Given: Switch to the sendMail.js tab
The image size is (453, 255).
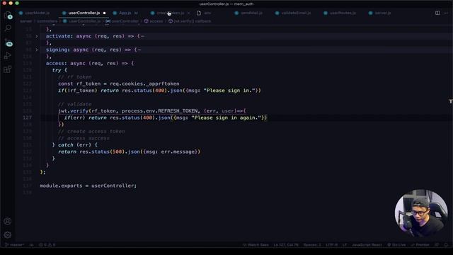Looking at the screenshot, I should pos(248,13).
